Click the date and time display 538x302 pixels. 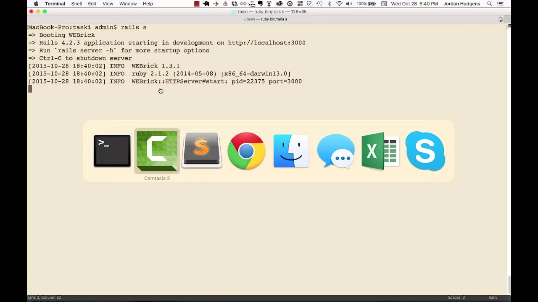414,4
